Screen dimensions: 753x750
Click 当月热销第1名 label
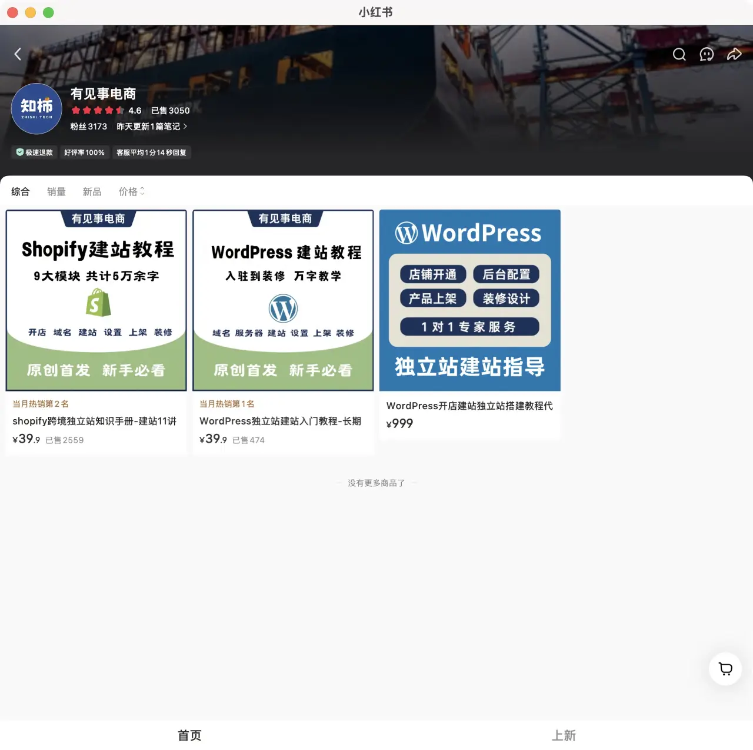[227, 404]
